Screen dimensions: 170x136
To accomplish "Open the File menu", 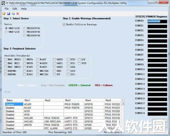I will tap(7, 9).
